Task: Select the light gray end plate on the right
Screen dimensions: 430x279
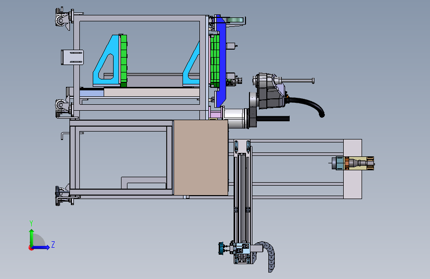Action: pyautogui.click(x=353, y=169)
